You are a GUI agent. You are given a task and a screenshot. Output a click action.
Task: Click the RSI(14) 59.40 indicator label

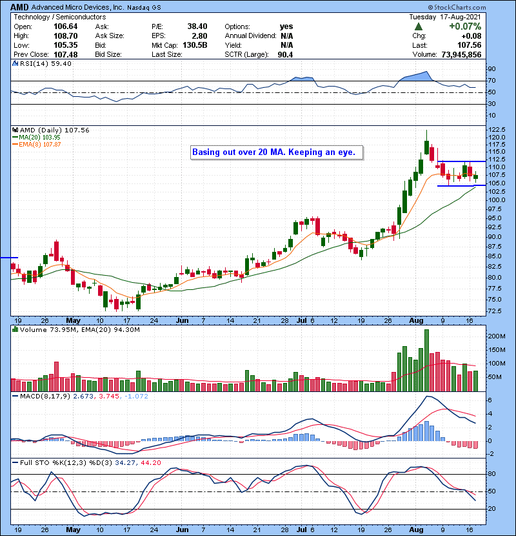[x=46, y=63]
